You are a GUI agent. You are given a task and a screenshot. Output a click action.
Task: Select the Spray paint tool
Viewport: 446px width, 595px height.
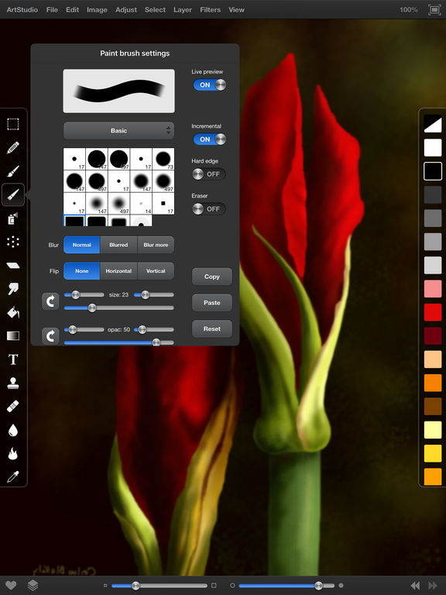(x=13, y=218)
